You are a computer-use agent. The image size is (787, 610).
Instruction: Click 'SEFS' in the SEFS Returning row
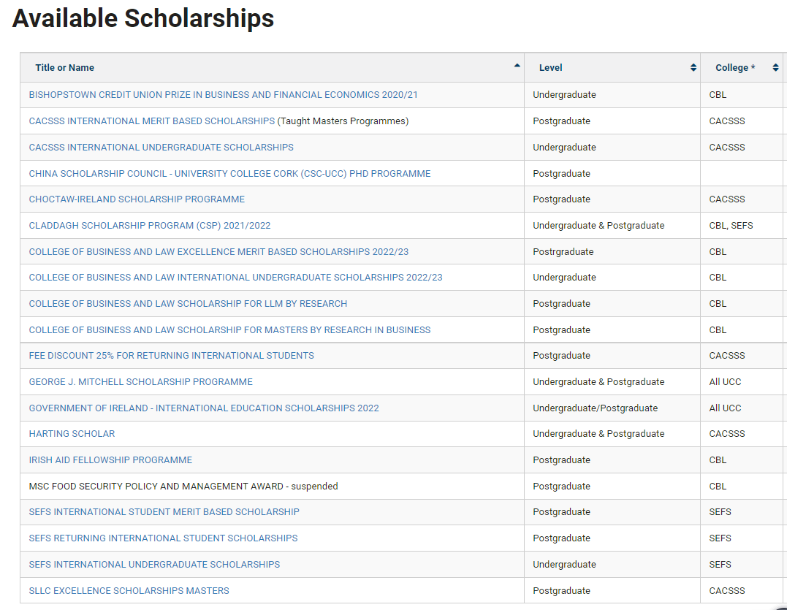(721, 538)
